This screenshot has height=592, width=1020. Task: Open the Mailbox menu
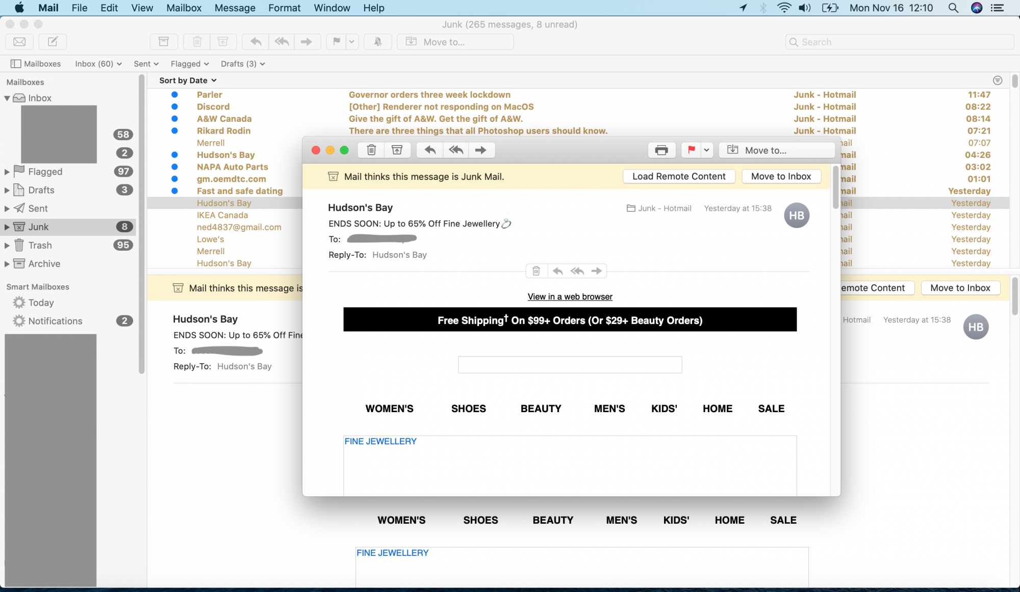[184, 8]
